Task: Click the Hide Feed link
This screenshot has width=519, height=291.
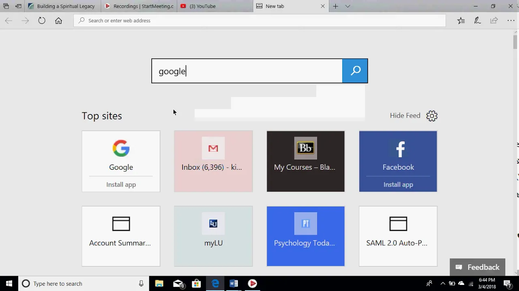Action: point(405,116)
